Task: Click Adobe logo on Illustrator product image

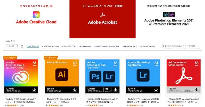Action: pyautogui.click(x=75, y=64)
